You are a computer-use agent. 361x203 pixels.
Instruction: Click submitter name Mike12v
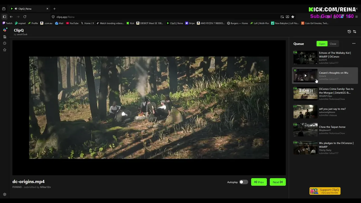pos(45,187)
